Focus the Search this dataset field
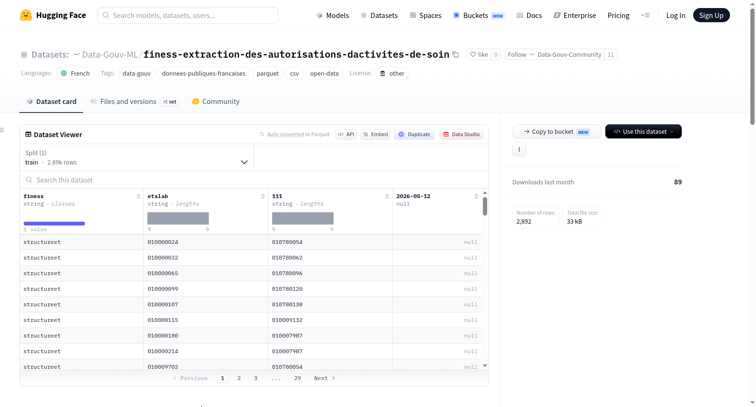 [x=254, y=180]
